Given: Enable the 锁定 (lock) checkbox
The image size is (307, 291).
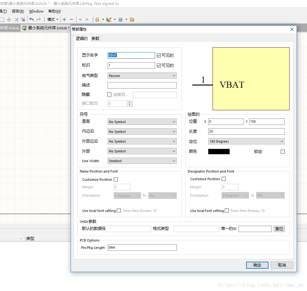Looking at the screenshot, I should (x=283, y=151).
